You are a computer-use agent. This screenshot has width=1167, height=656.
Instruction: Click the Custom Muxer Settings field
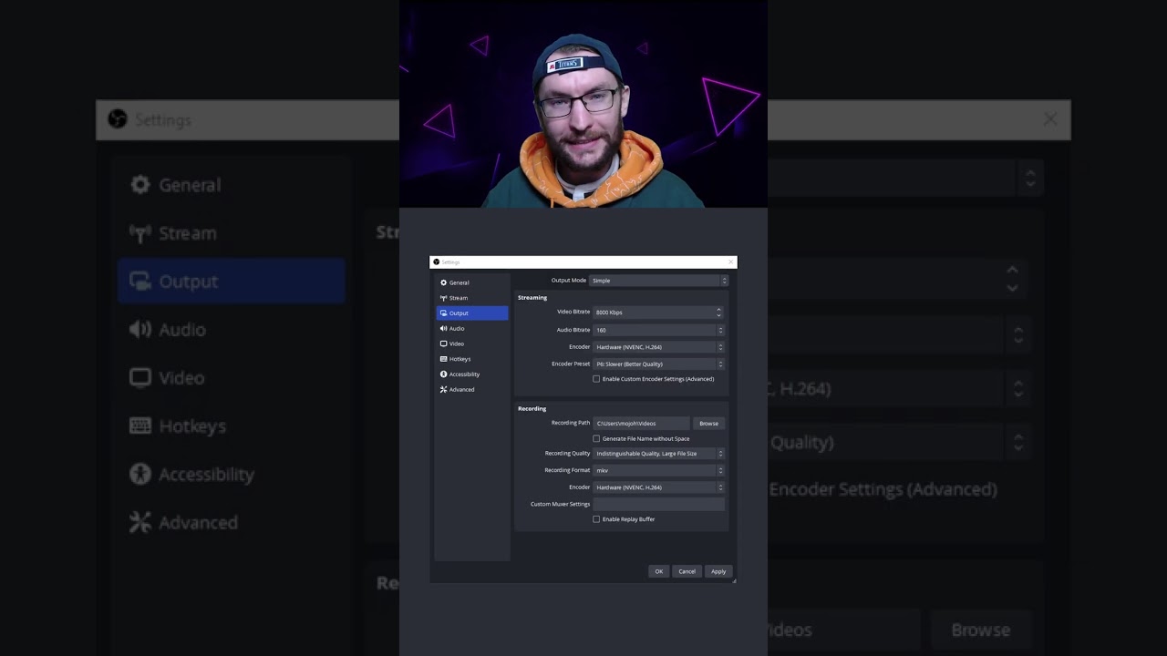[x=658, y=504]
